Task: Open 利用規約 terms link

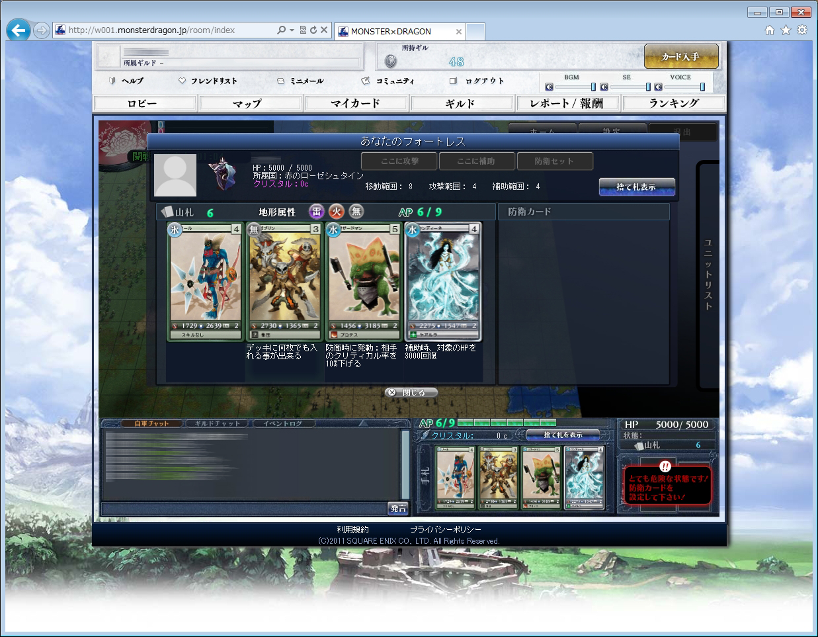Action: click(352, 530)
